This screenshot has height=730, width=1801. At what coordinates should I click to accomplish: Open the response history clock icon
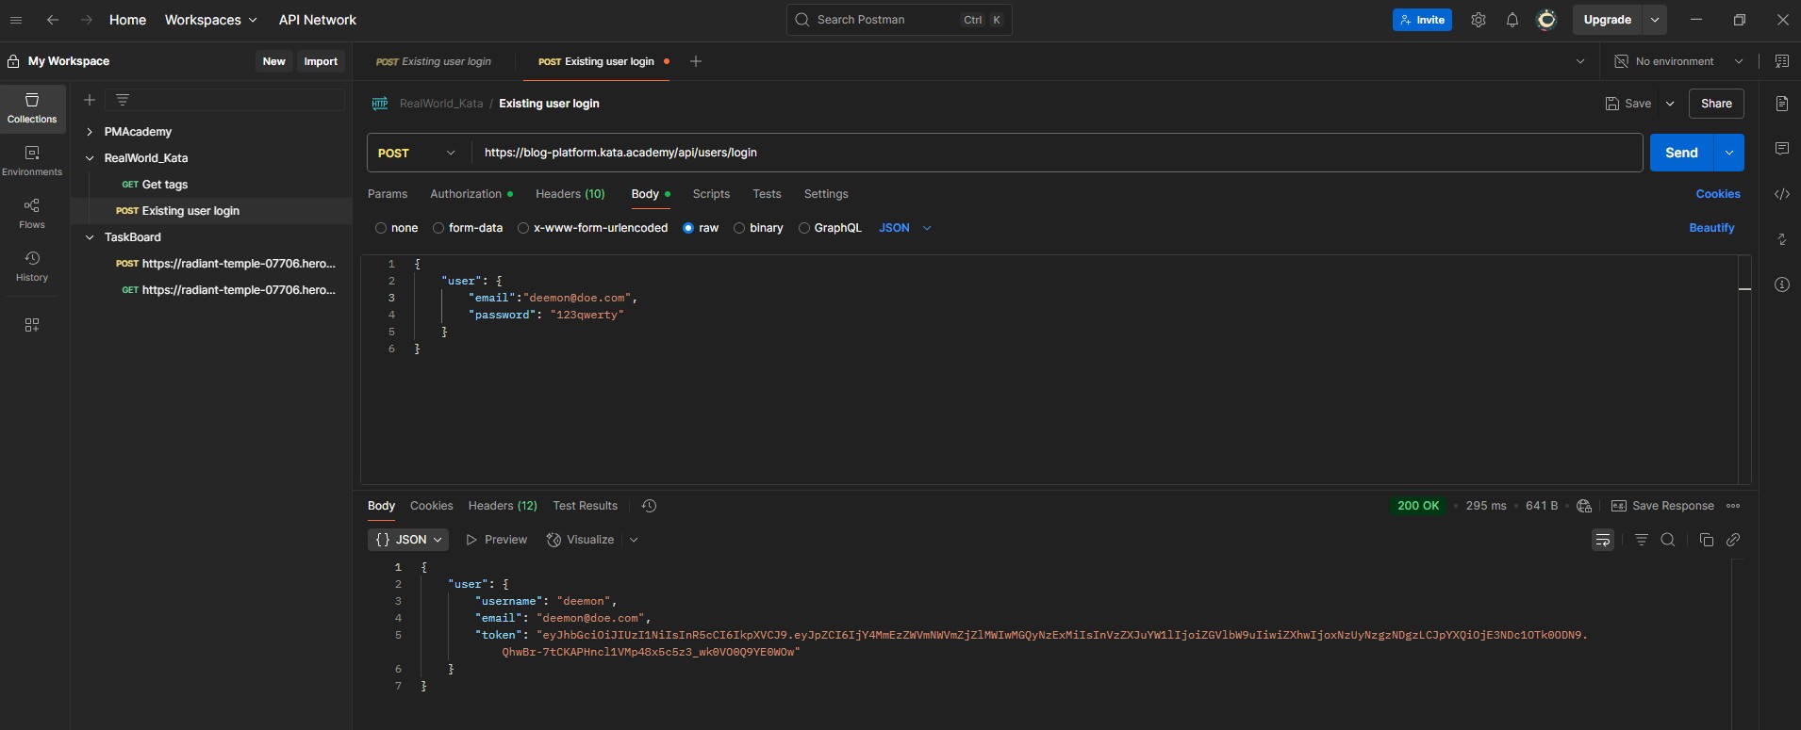click(649, 506)
